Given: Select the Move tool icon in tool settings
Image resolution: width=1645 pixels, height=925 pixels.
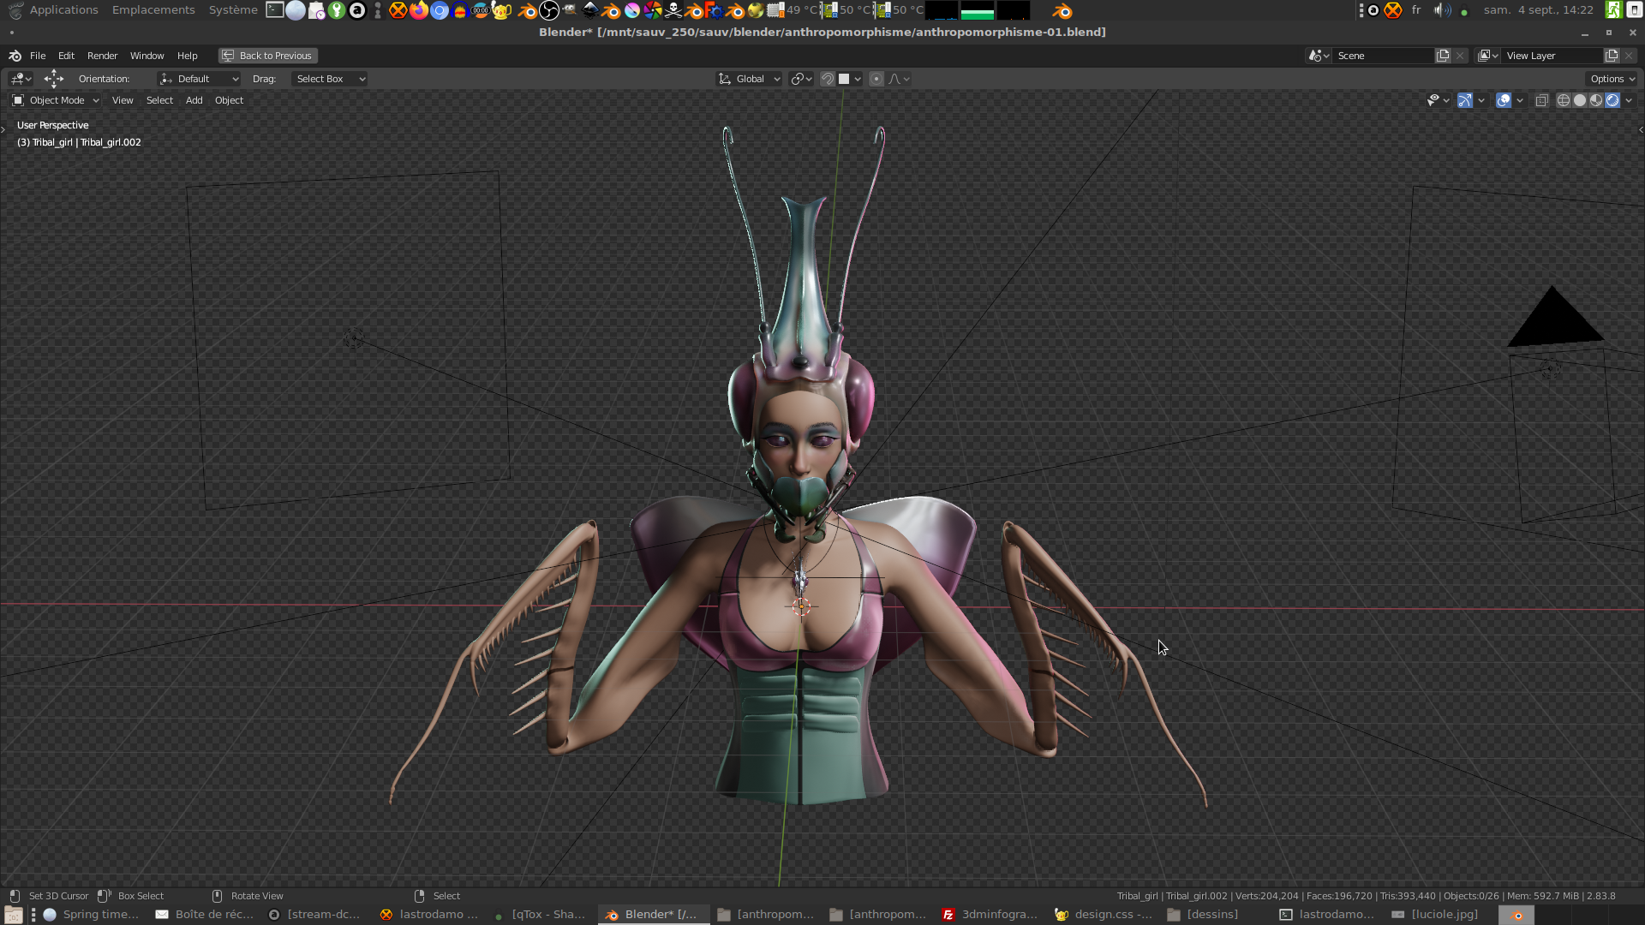Looking at the screenshot, I should point(54,79).
